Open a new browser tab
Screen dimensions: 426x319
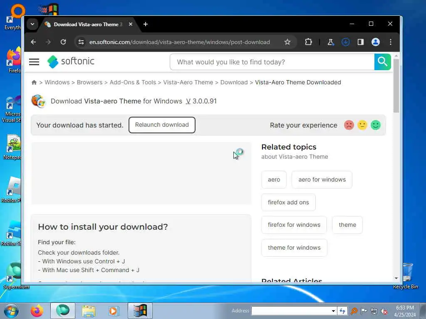[x=146, y=24]
